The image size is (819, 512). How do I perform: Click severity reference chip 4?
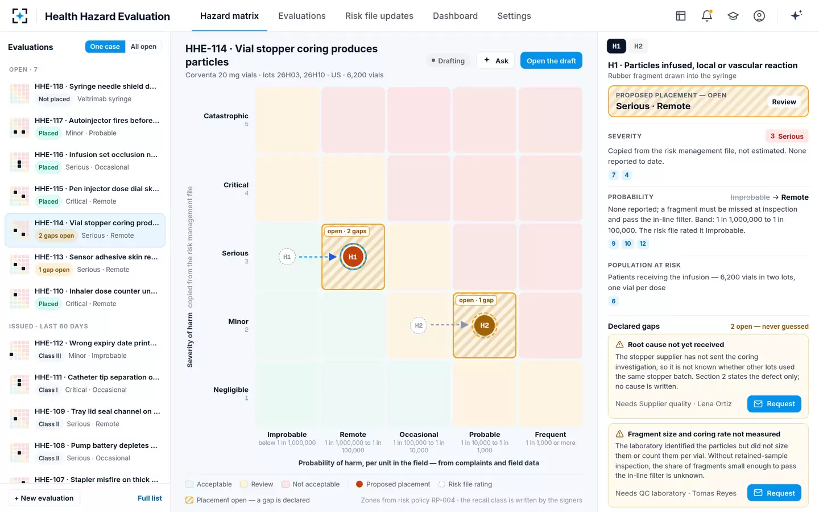(627, 175)
